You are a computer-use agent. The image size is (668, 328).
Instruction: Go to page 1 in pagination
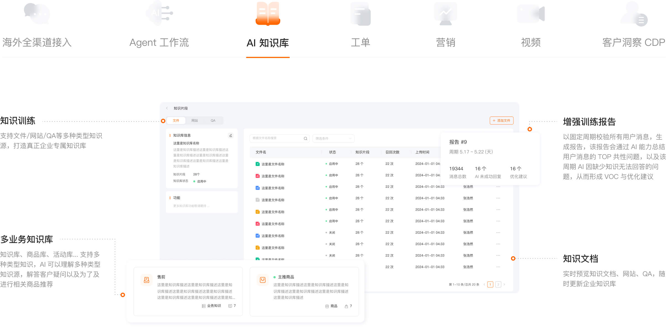tap(490, 284)
